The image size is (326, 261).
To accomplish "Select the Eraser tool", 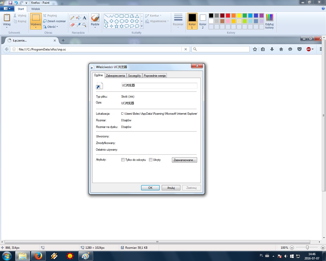I will point(72,25).
